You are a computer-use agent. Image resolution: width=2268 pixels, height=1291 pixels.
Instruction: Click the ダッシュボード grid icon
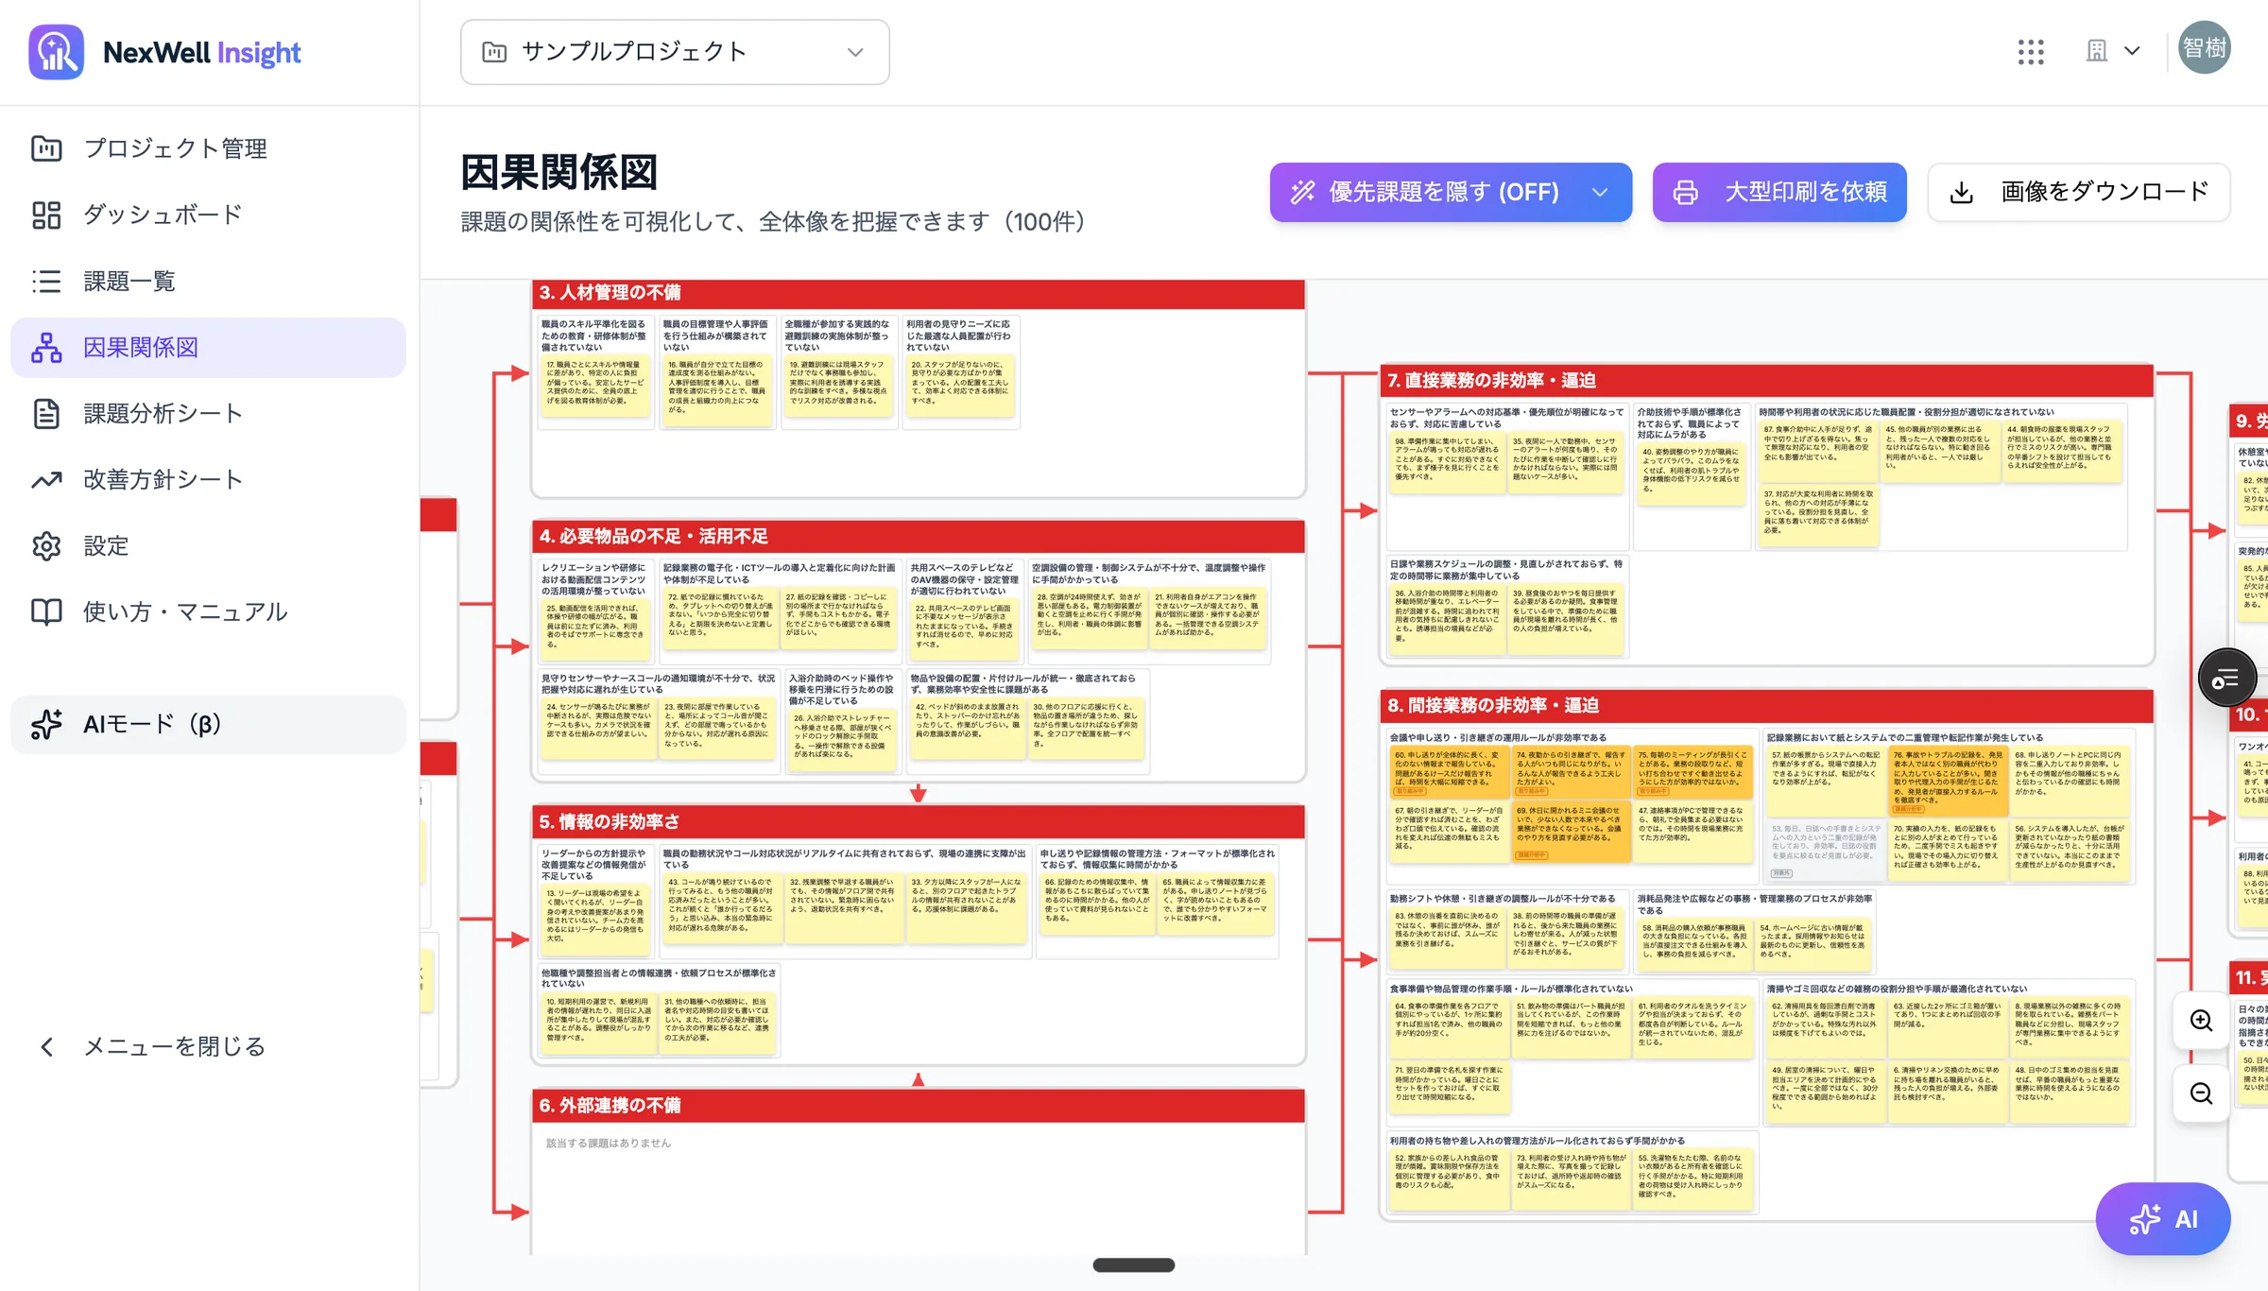pos(46,215)
